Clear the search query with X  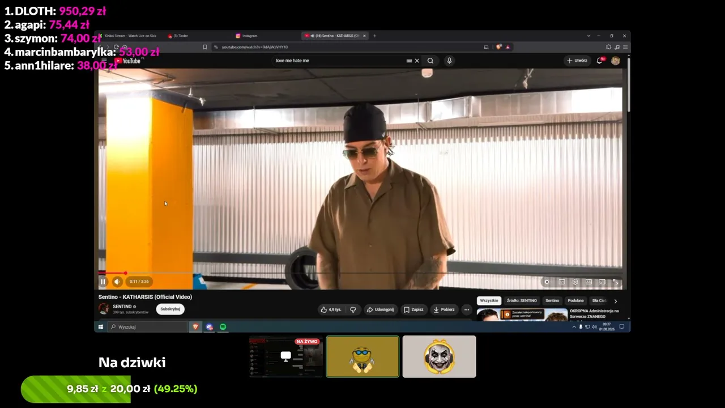[x=417, y=61]
